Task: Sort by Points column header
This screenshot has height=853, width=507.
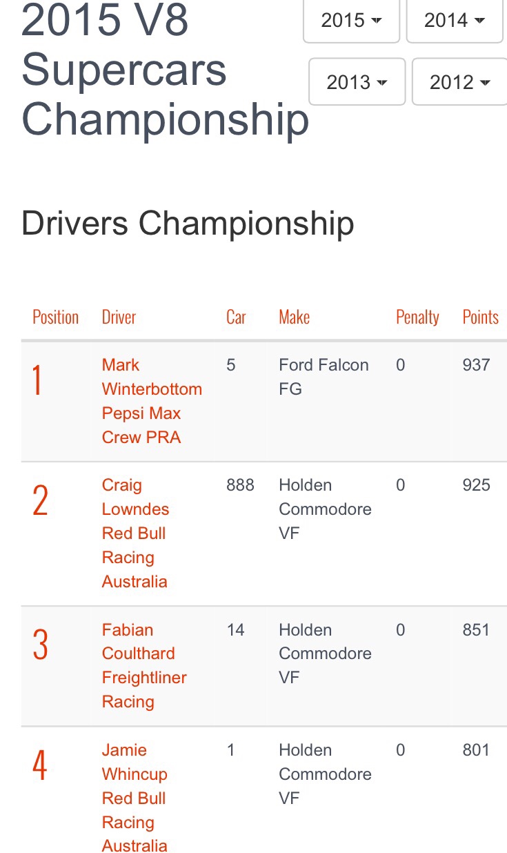Action: (480, 317)
